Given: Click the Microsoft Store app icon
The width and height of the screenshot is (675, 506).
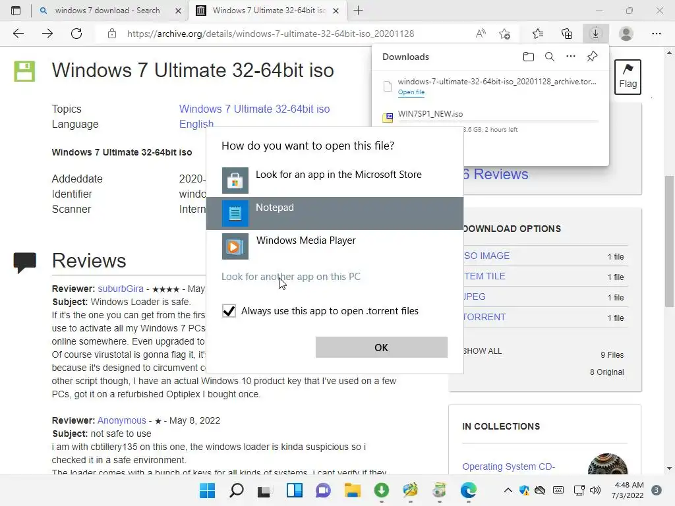Looking at the screenshot, I should coord(235,181).
